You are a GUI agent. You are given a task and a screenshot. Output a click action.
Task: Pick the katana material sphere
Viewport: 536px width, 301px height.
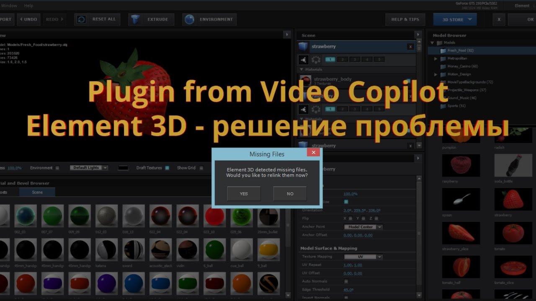(106, 250)
